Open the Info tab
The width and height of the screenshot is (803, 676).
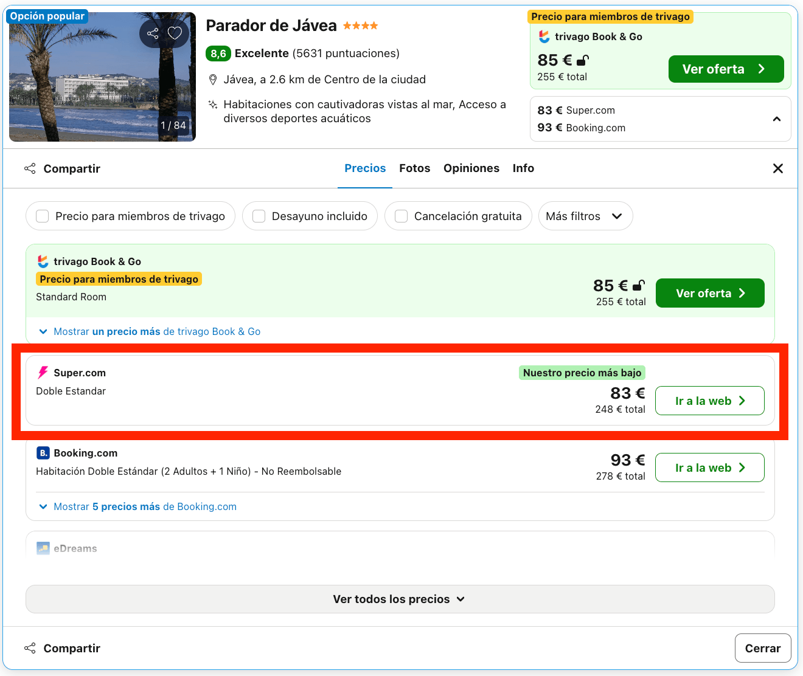pos(523,168)
